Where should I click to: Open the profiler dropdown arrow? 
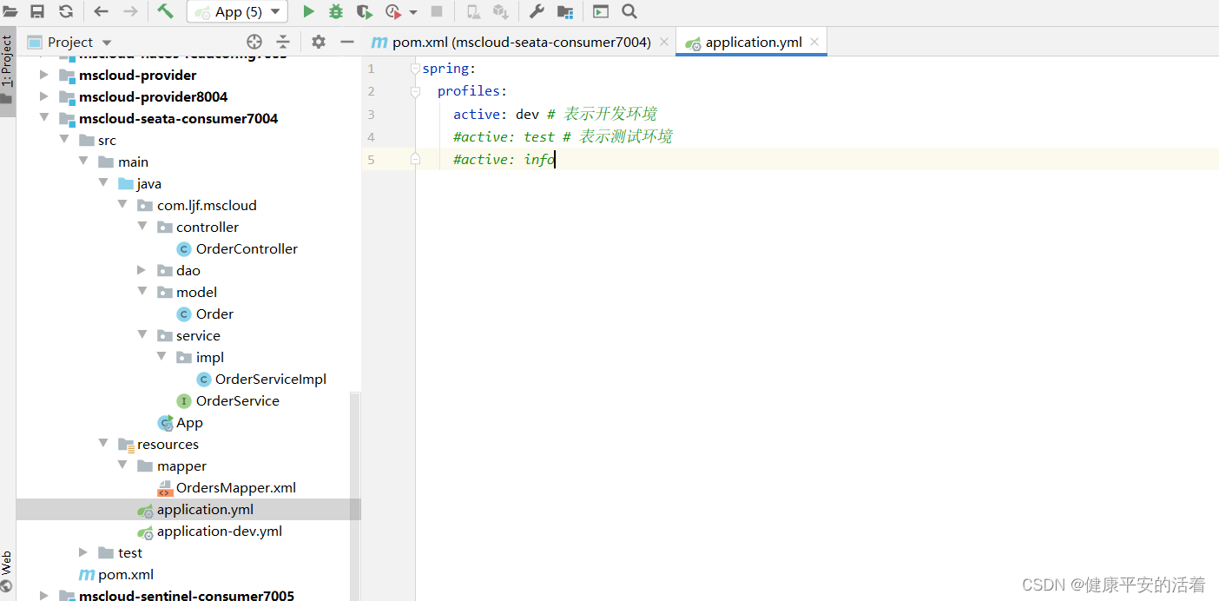tap(413, 12)
